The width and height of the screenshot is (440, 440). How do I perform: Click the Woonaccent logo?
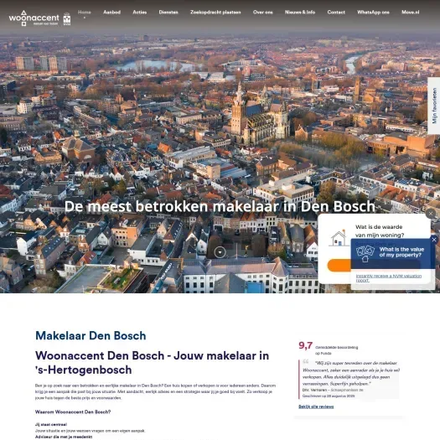[34, 18]
